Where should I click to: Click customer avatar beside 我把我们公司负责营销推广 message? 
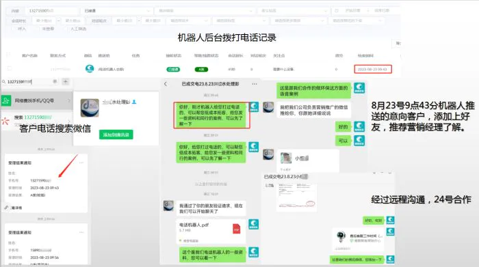click(x=268, y=107)
